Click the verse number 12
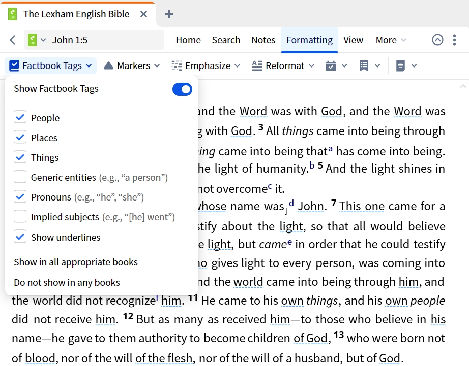Viewport: 469px width, 366px height. 128,316
